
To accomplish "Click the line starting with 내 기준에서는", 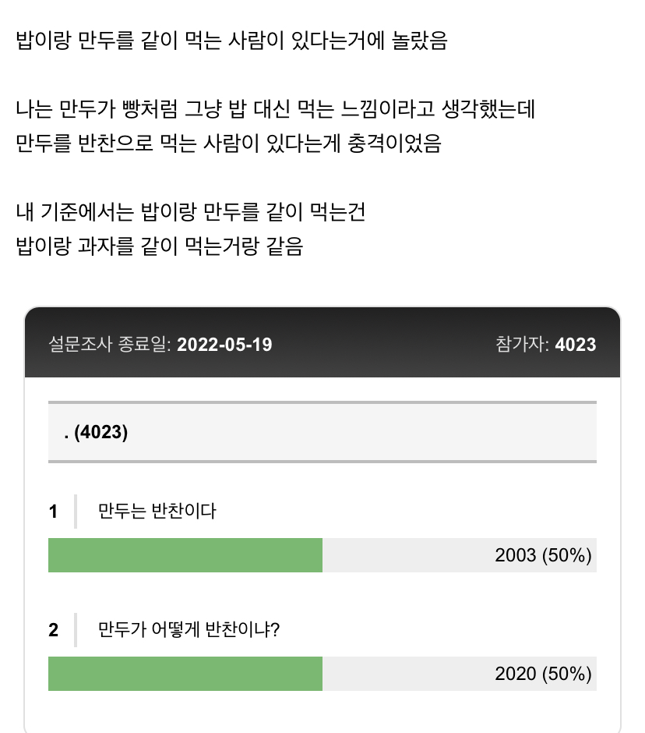I will point(191,211).
